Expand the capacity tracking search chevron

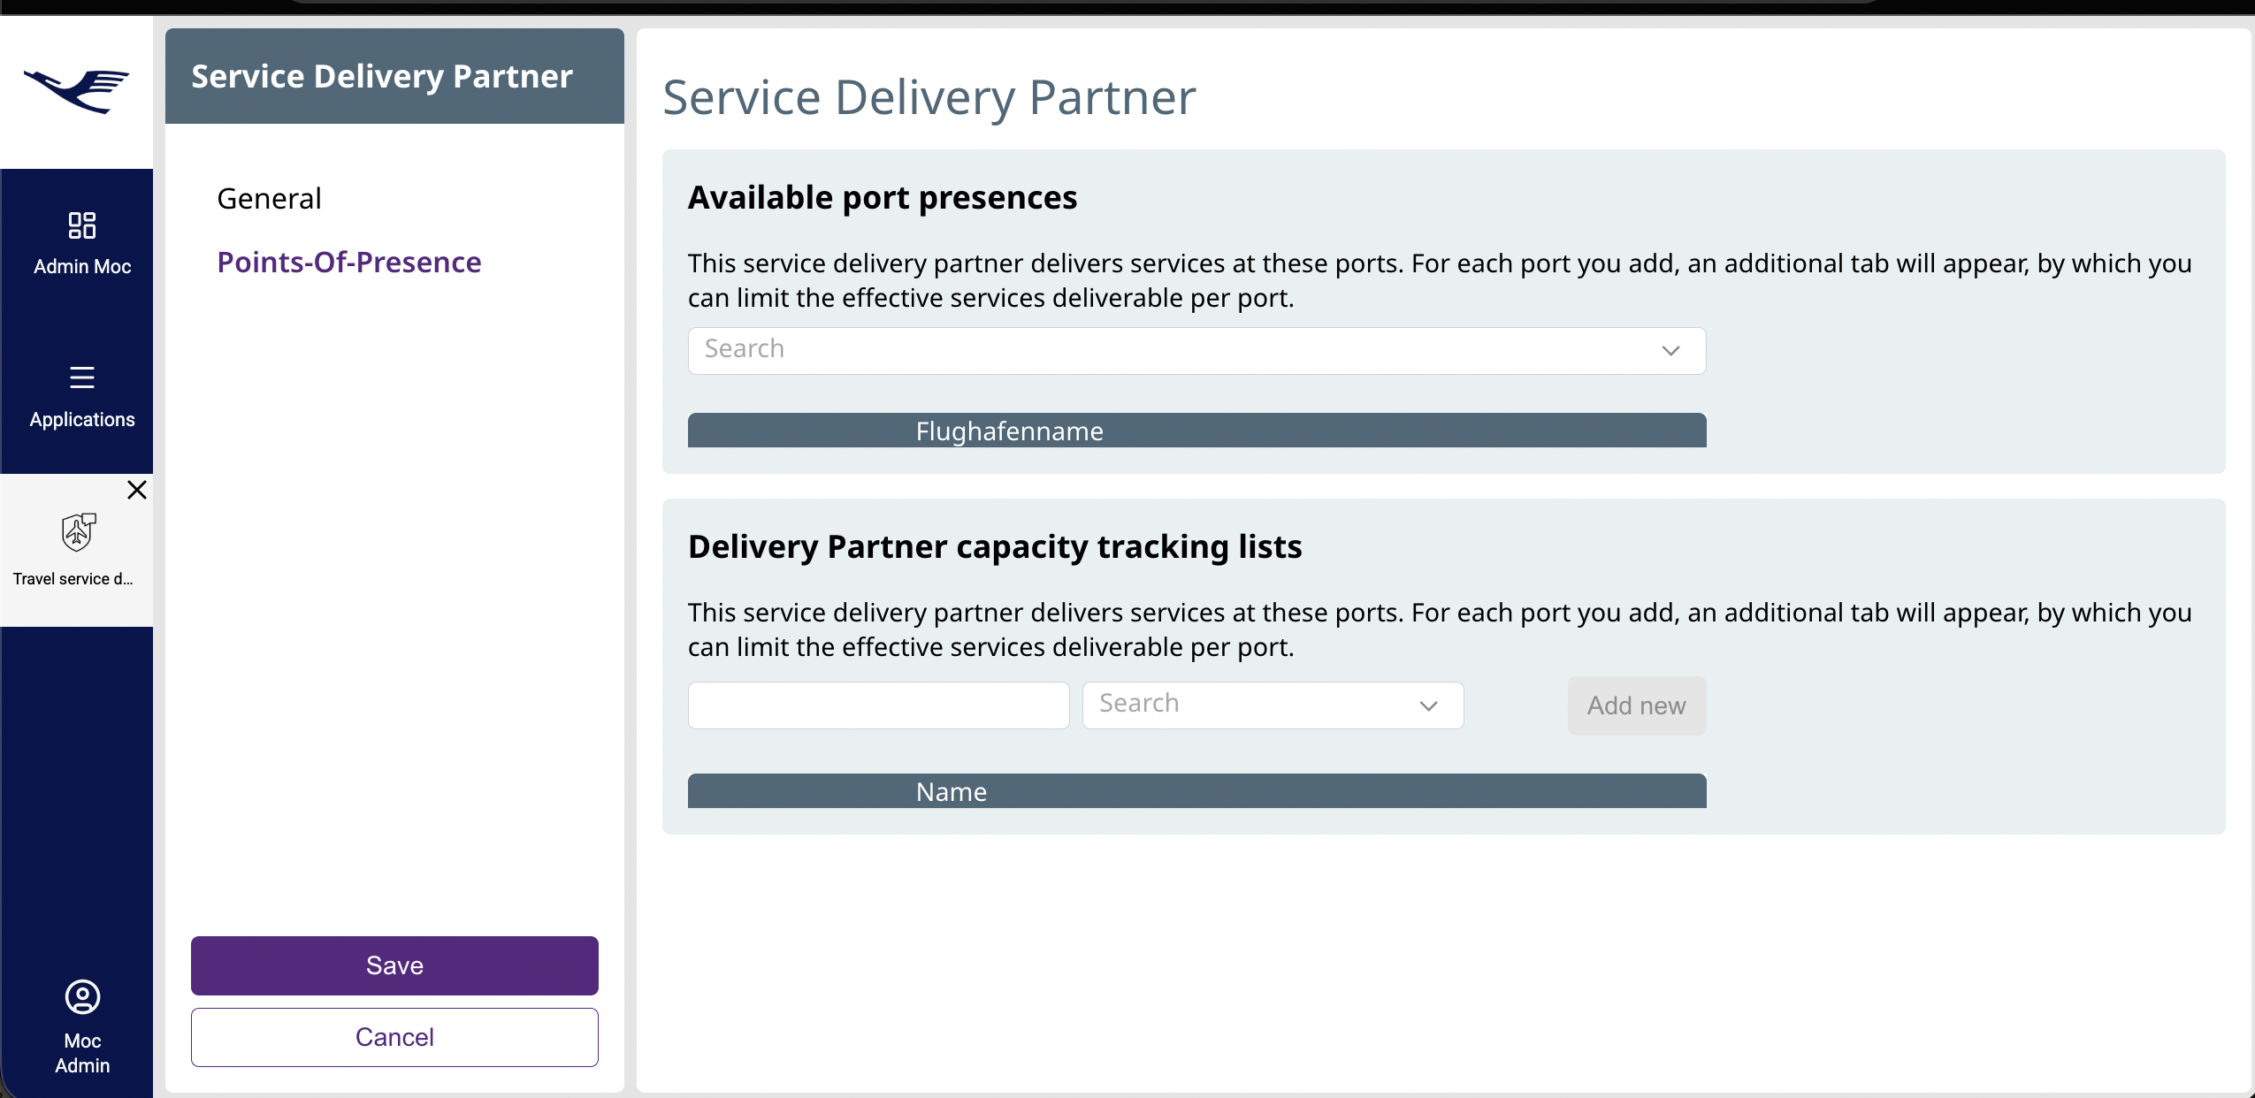(1428, 705)
